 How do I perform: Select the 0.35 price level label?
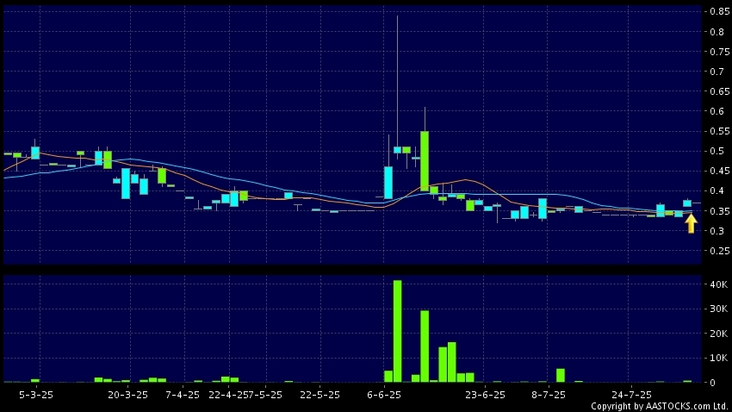pos(719,211)
